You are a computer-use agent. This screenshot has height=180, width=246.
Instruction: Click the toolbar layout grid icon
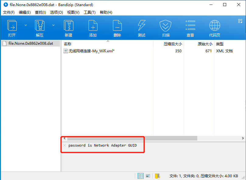pos(240,21)
